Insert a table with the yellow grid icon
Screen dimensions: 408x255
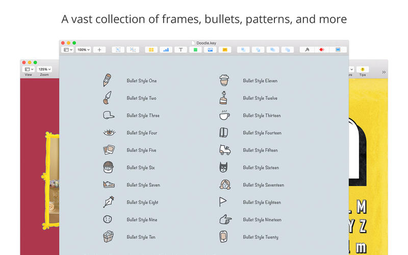(151, 49)
